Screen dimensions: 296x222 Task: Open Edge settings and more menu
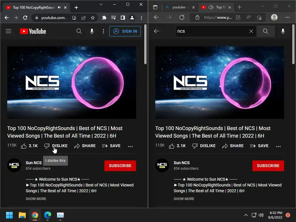click(x=288, y=17)
